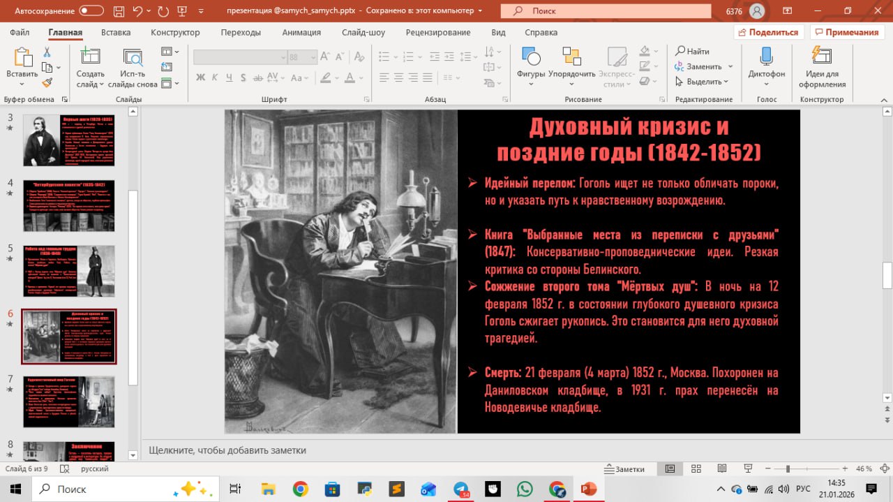The height and width of the screenshot is (502, 893).
Task: Switch to the Анимация tab
Action: click(301, 32)
